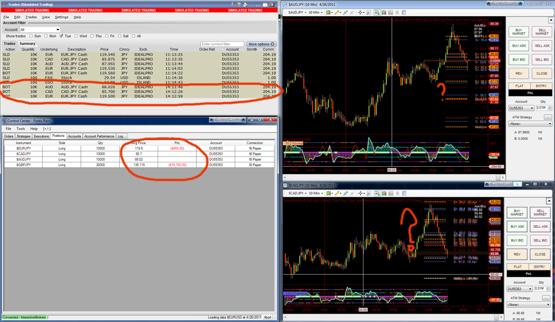555x322 pixels.
Task: Click FLAT button in AUDJPY Chart Trader
Action: (x=519, y=86)
